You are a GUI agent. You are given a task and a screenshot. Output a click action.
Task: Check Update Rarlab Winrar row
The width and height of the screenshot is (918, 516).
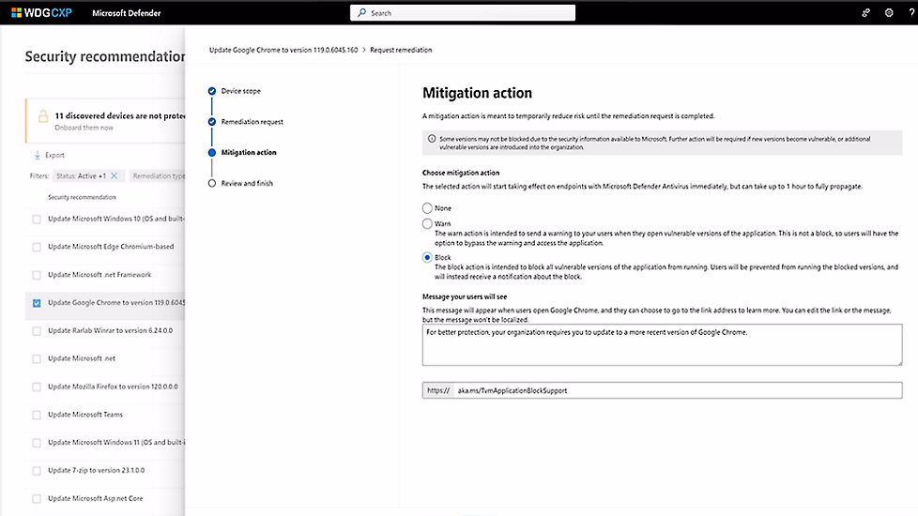coord(37,331)
